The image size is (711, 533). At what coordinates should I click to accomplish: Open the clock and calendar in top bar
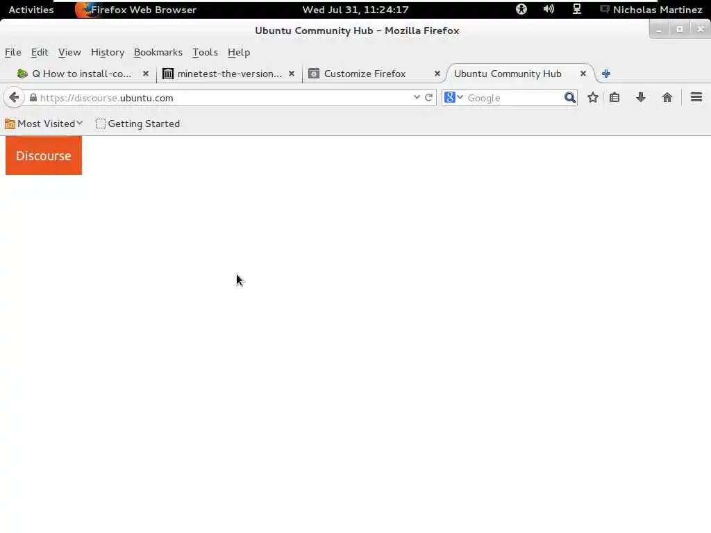(x=355, y=10)
